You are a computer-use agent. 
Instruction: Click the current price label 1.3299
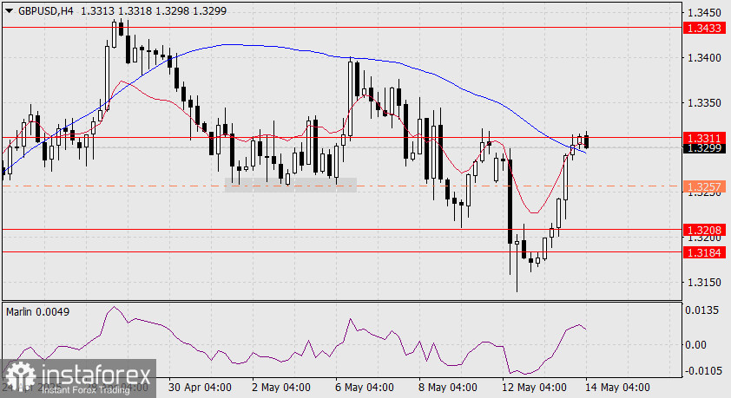pyautogui.click(x=704, y=148)
